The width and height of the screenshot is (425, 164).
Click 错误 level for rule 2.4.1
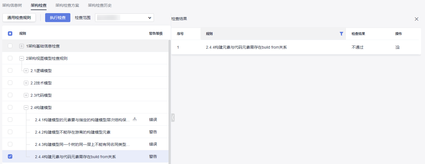click(153, 120)
